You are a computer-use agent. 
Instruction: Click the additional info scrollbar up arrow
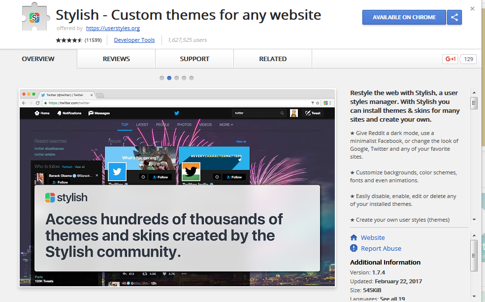point(474,235)
